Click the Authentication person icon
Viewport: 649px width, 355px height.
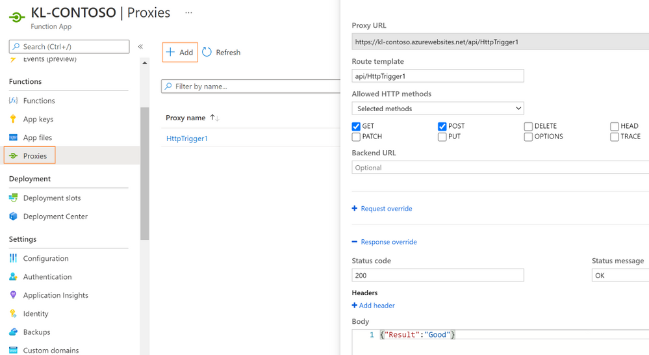tap(13, 276)
